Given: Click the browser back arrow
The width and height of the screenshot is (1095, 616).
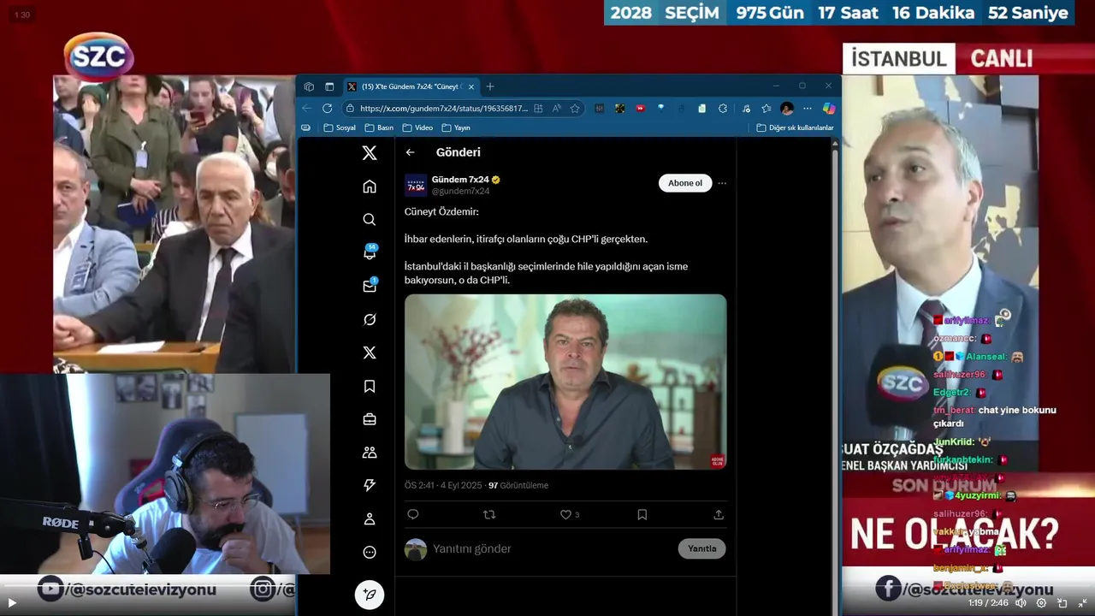Looking at the screenshot, I should tap(306, 109).
